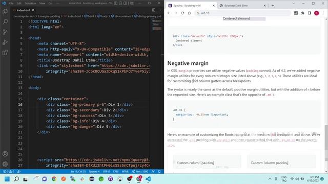Open the Windows Start menu
This screenshot has height=184, width=328.
pos(7,179)
